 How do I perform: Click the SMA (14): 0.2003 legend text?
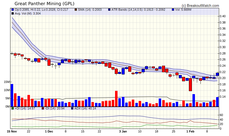click(90, 10)
